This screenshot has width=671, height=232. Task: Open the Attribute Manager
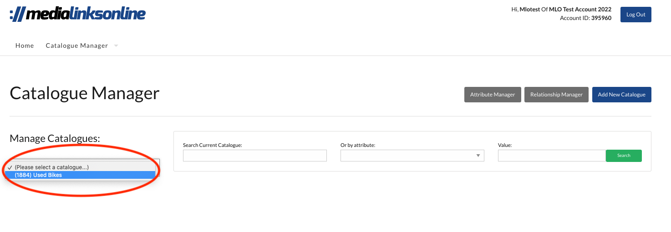pyautogui.click(x=493, y=95)
